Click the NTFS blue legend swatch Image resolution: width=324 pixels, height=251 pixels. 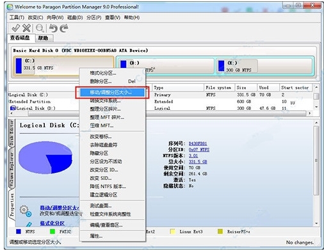[x=19, y=231]
